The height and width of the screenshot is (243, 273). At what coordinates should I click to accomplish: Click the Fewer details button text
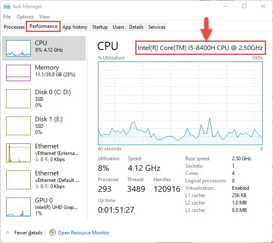tap(28, 233)
